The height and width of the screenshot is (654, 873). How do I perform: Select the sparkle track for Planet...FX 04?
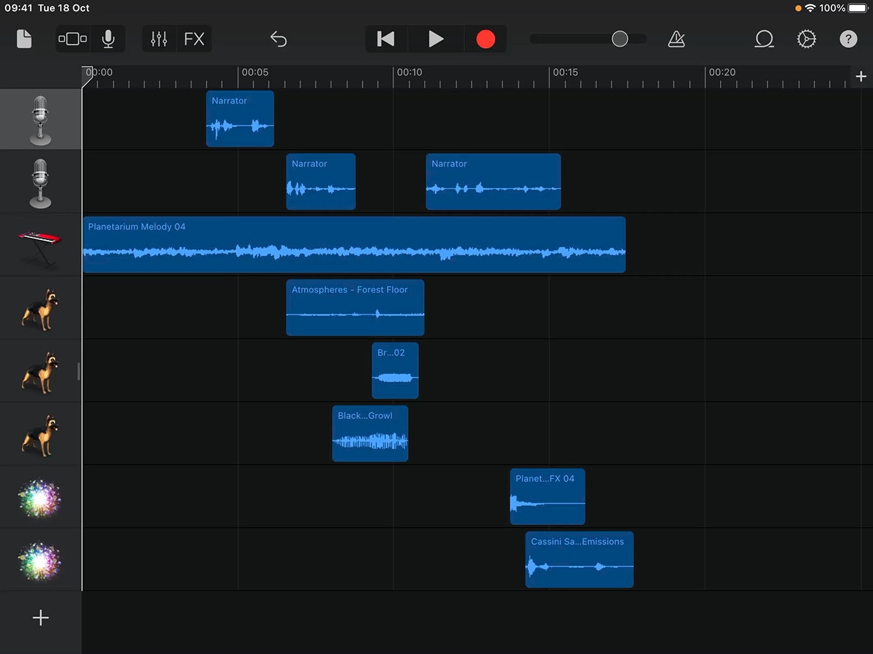click(x=40, y=498)
